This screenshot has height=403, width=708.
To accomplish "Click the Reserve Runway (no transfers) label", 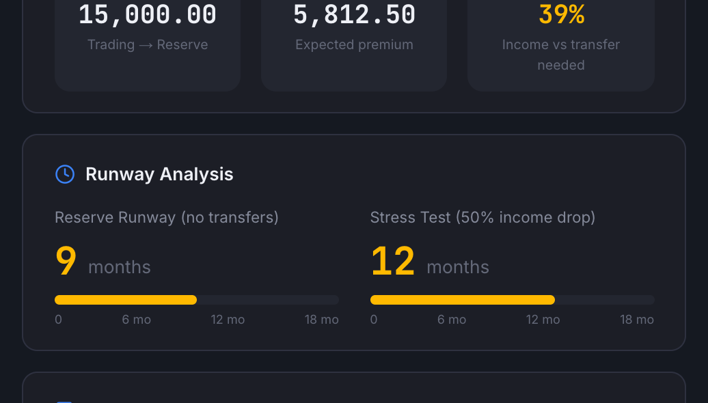I will [167, 217].
